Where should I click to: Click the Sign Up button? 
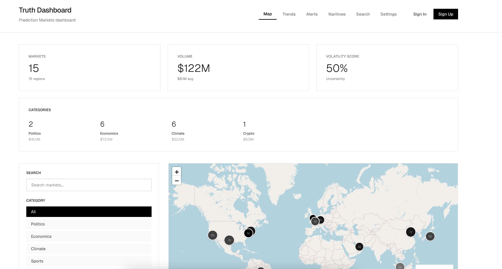446,14
